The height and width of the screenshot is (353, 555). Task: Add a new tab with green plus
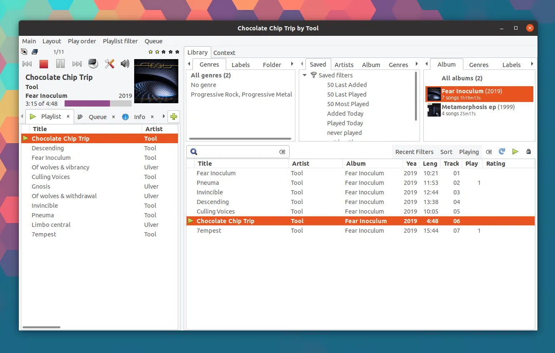click(x=174, y=117)
